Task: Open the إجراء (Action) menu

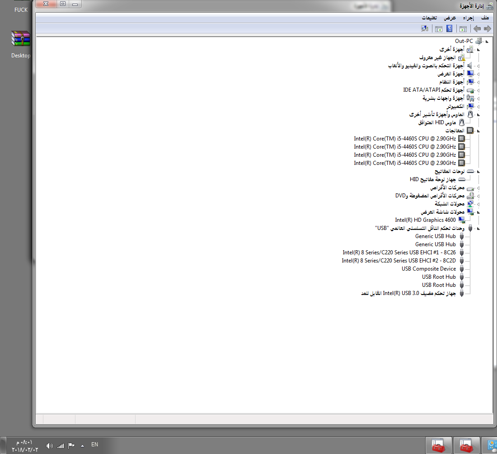Action: click(468, 18)
